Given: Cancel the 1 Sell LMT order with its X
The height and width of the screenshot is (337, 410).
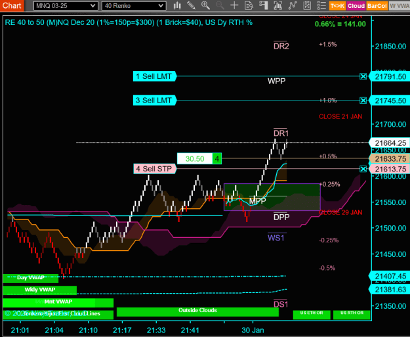Looking at the screenshot, I should (x=363, y=76).
